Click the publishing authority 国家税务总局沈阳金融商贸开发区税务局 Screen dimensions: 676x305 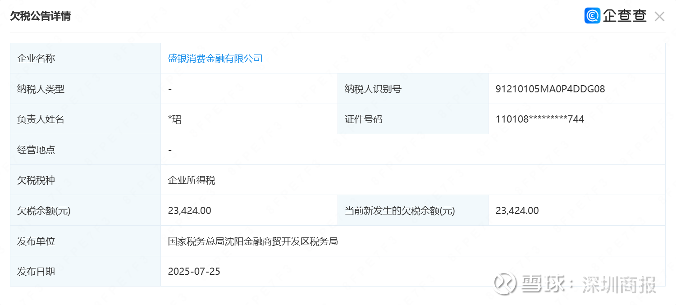[x=253, y=241]
